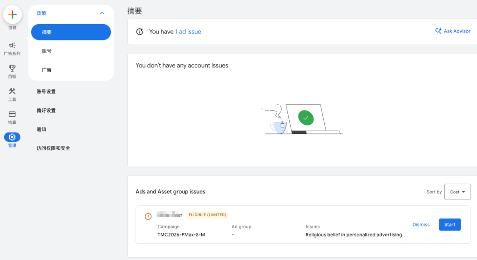This screenshot has width=477, height=260.
Task: Dismiss the religious belief issue
Action: 421,225
